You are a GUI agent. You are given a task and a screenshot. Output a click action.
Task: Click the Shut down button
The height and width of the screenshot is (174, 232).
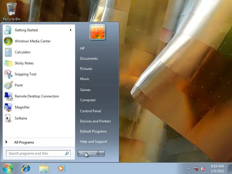88,153
